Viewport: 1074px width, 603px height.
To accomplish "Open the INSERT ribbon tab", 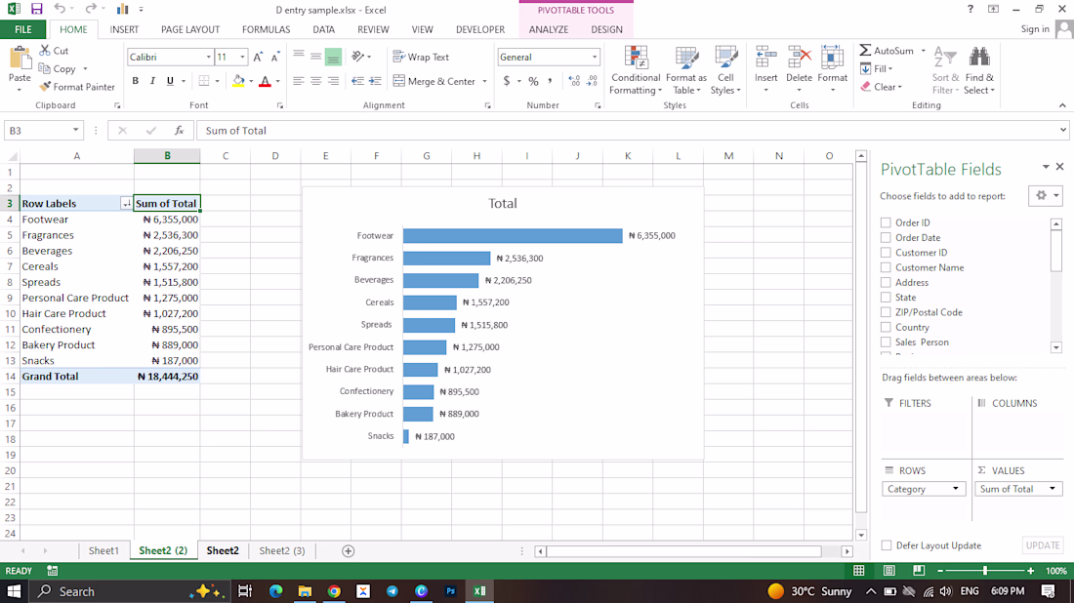I will (x=124, y=29).
